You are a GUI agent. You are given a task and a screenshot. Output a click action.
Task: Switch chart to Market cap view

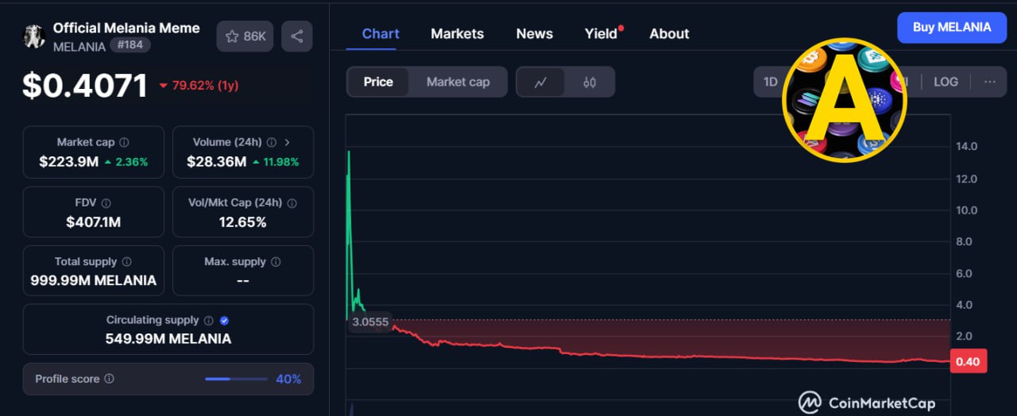pos(458,82)
